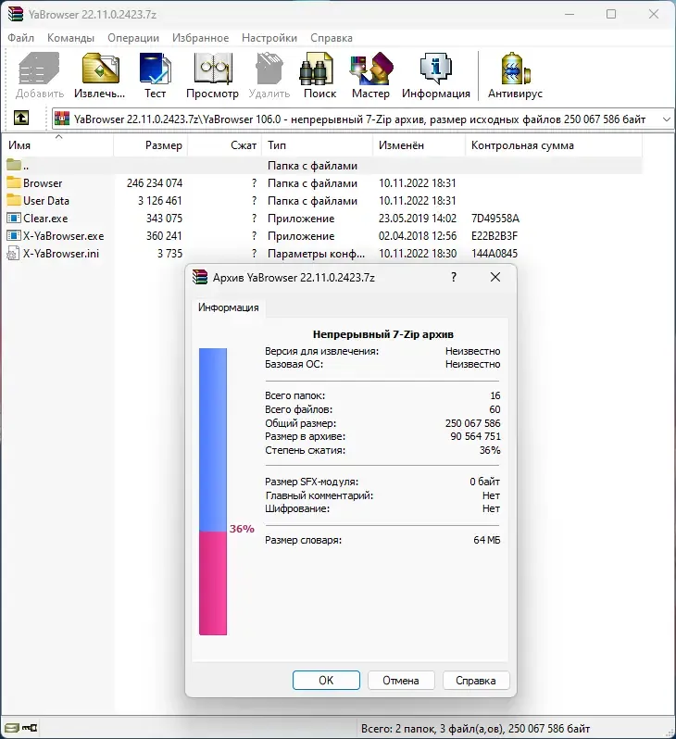Open the Файл menu

click(x=20, y=38)
